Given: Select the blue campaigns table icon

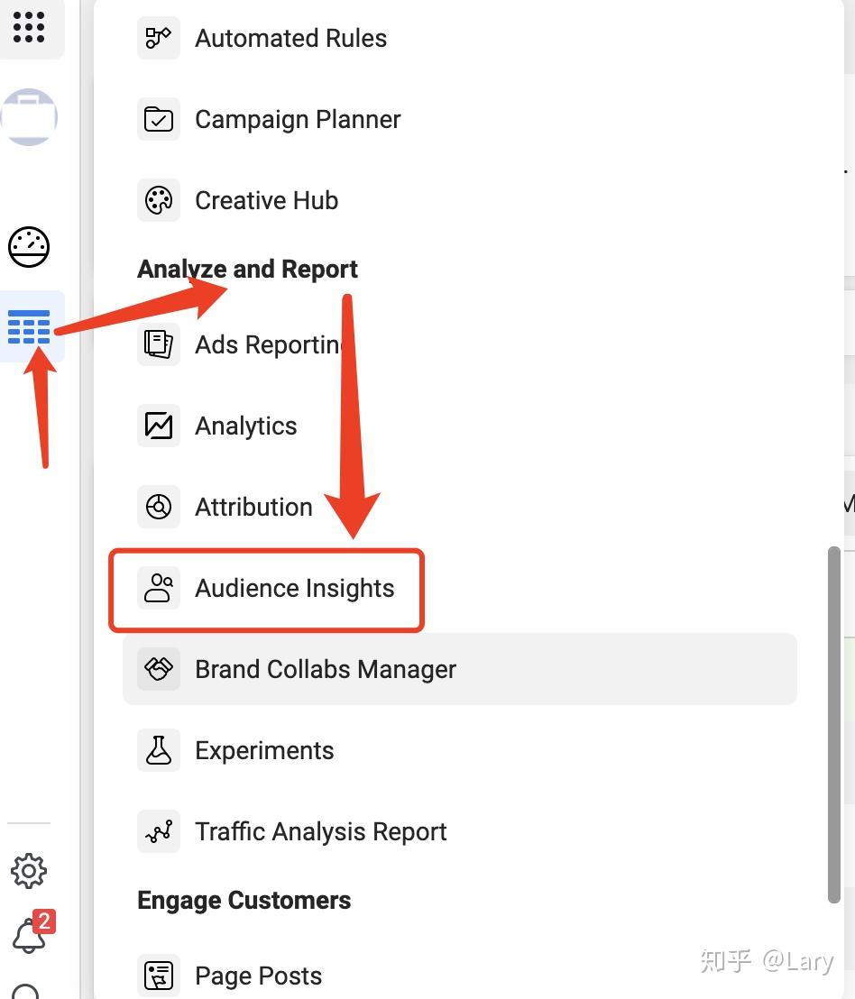Looking at the screenshot, I should (x=29, y=327).
